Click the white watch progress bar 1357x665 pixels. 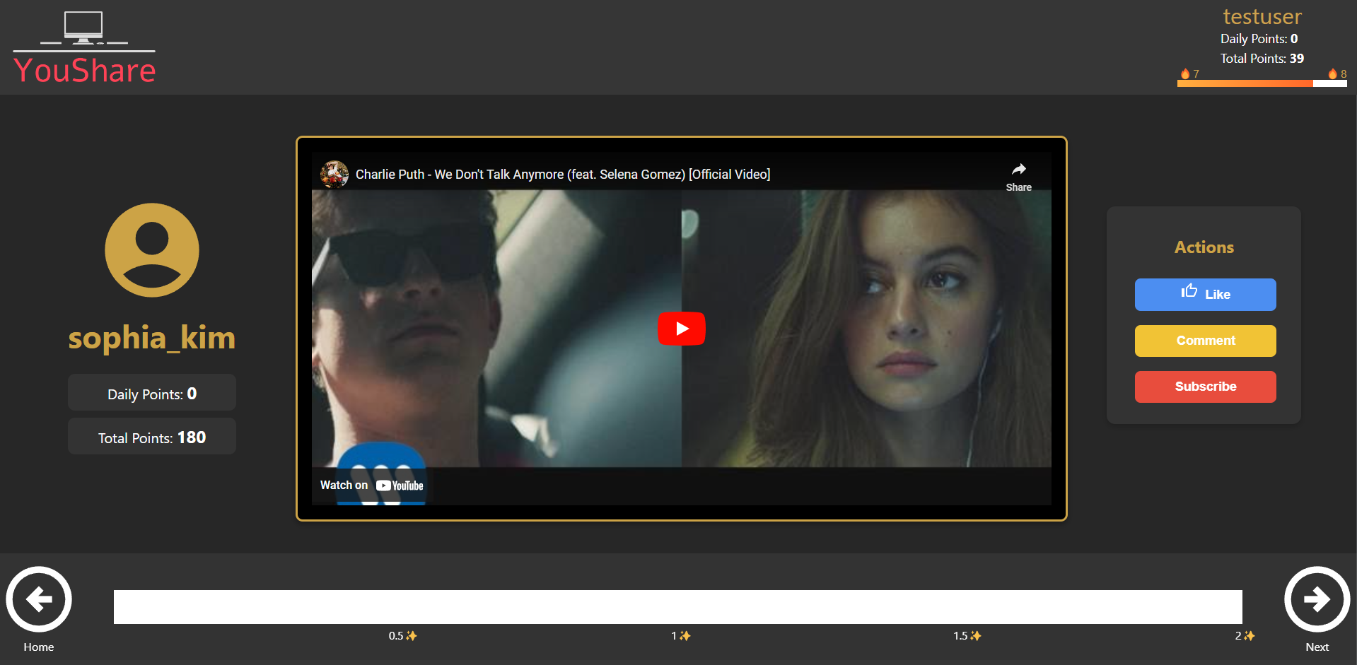pos(677,607)
